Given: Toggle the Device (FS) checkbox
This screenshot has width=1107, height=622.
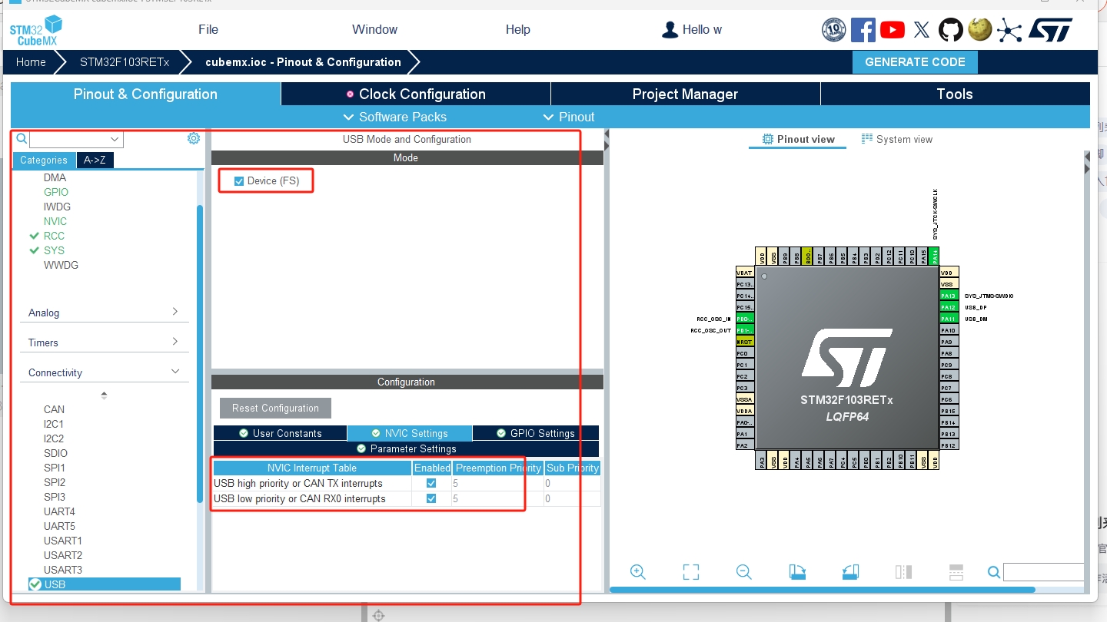Looking at the screenshot, I should click(239, 181).
